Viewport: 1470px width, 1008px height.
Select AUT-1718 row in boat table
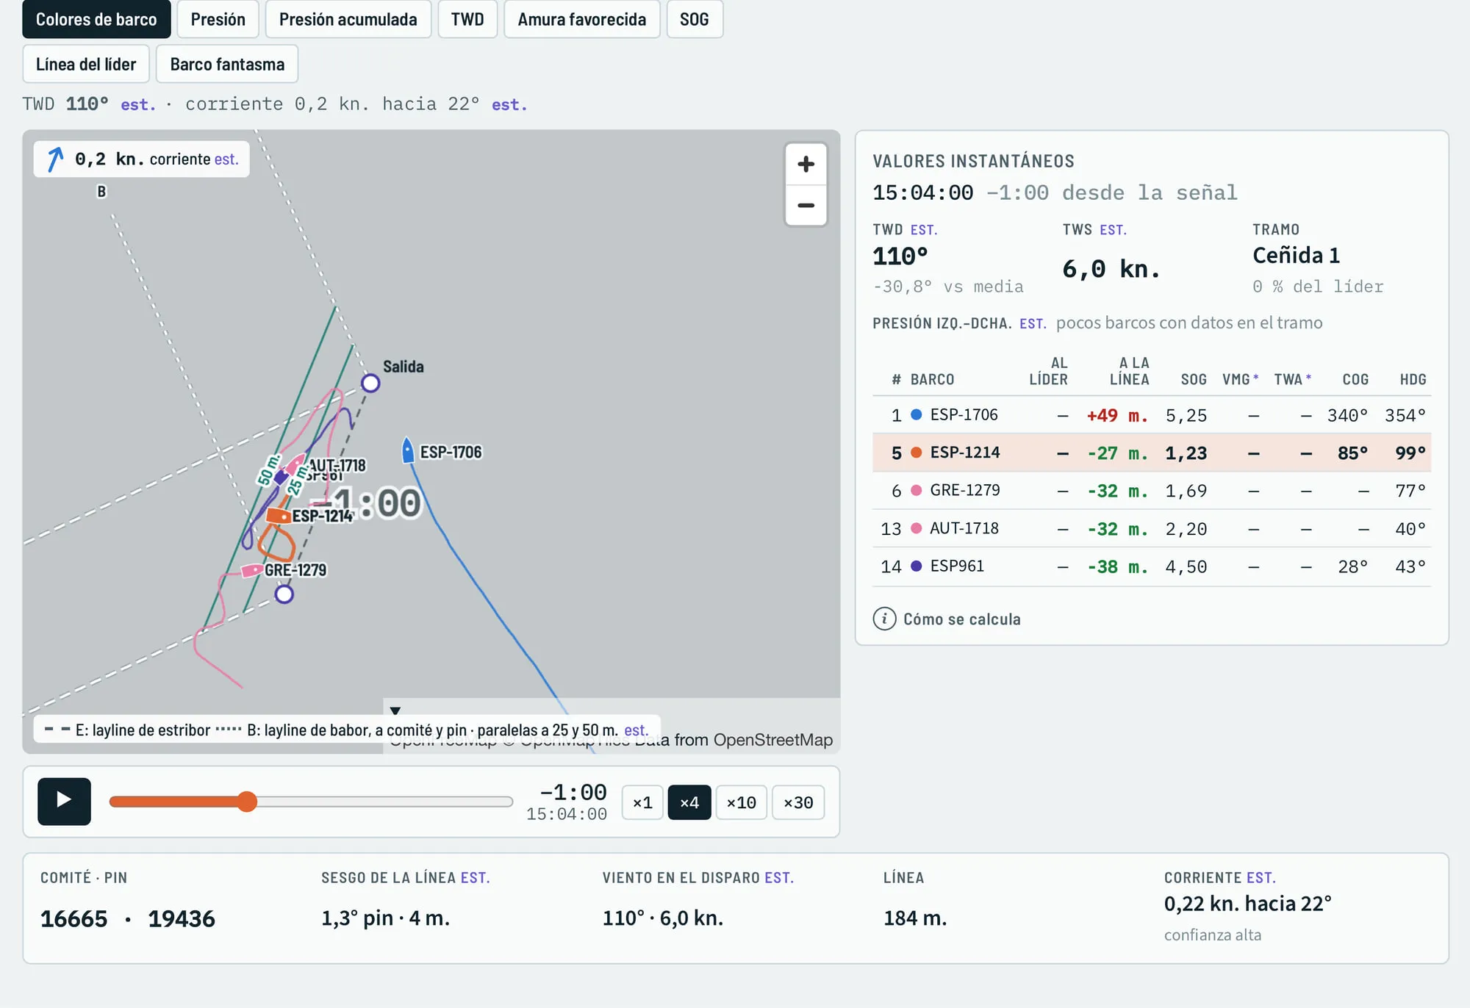(x=1152, y=528)
